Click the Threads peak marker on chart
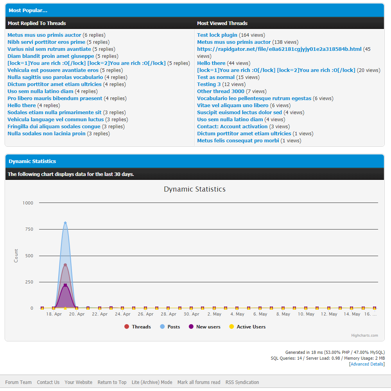 point(65,265)
